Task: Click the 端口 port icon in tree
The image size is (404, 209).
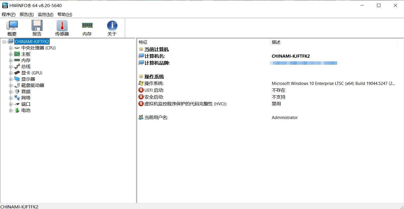Action: (17, 104)
